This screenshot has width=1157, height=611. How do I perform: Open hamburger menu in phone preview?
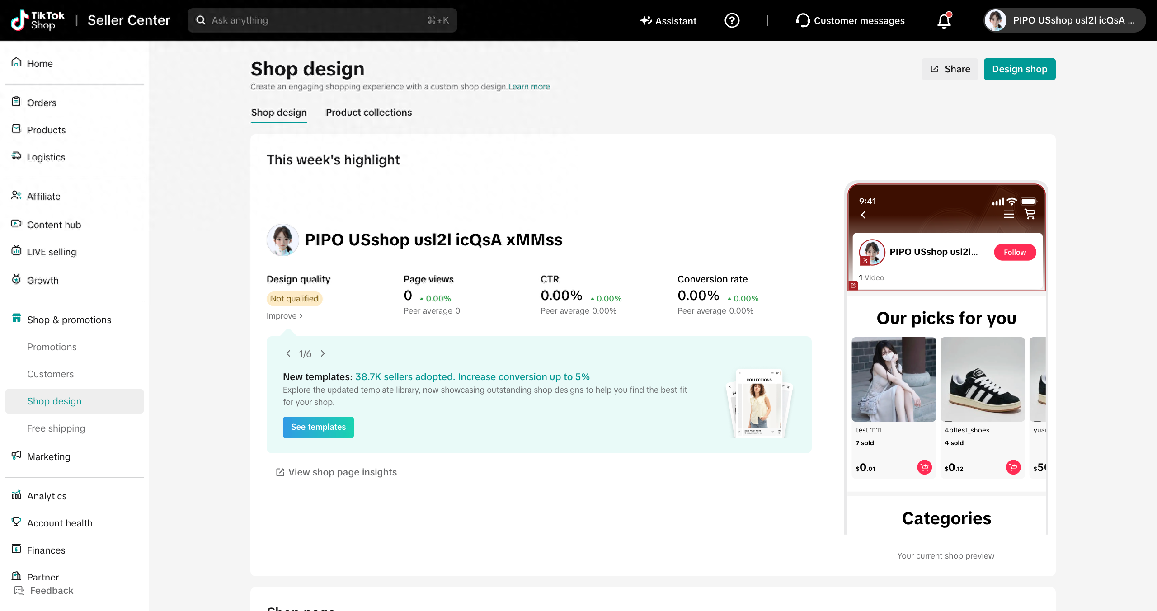(1009, 214)
